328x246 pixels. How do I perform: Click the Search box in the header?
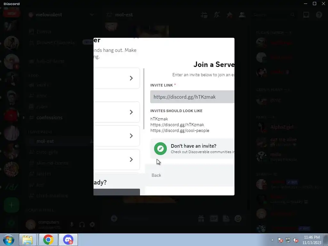[x=274, y=15]
